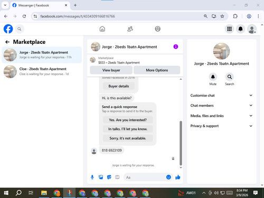
Task: Mute the Jorge conversation
Action: [x=213, y=77]
